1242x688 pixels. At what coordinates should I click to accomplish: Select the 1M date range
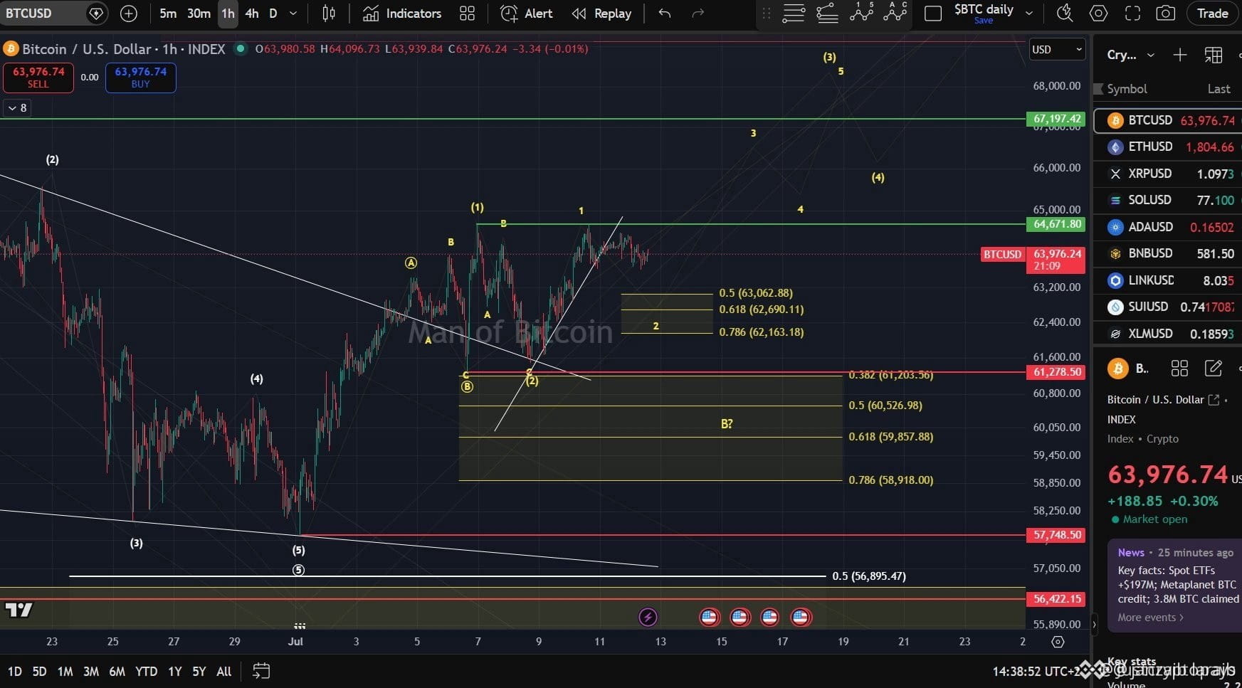tap(65, 671)
